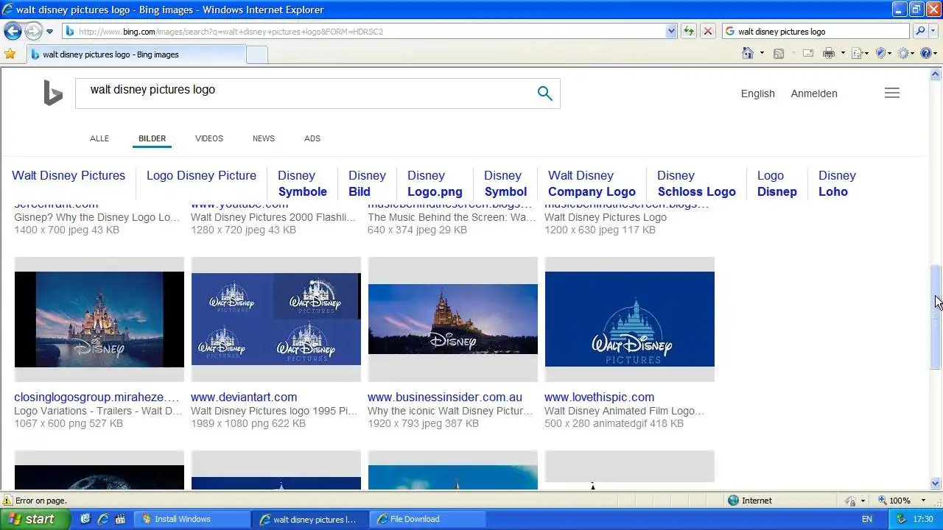Click 'Walt Disney Company Logo' related search

pos(592,183)
